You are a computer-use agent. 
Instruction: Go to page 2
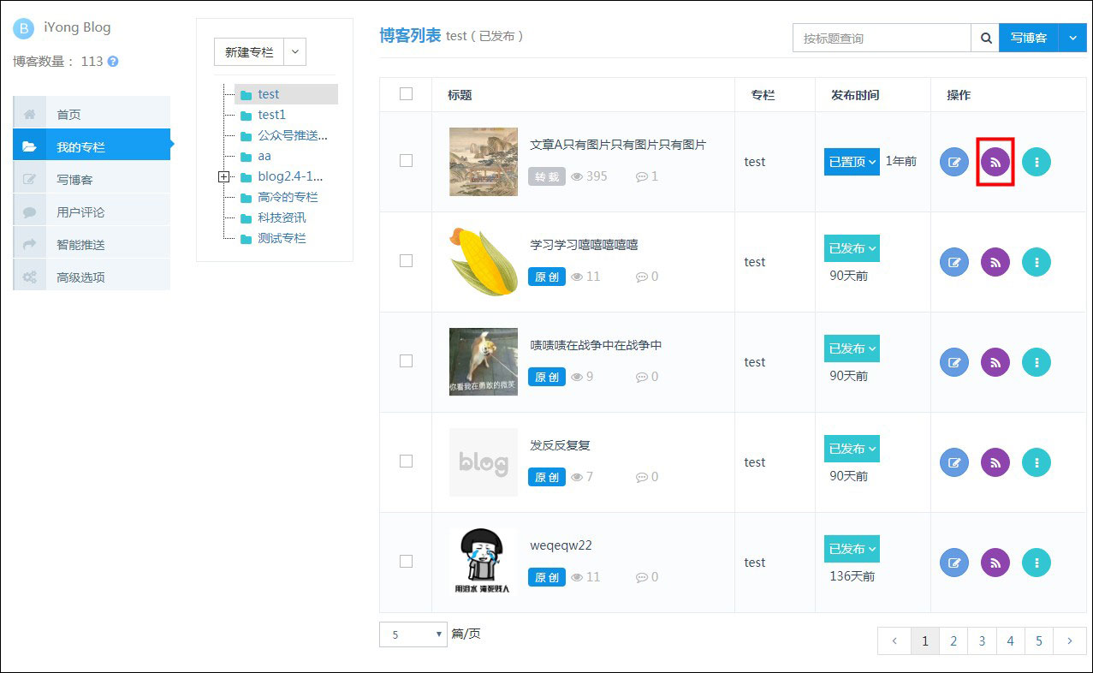[953, 640]
